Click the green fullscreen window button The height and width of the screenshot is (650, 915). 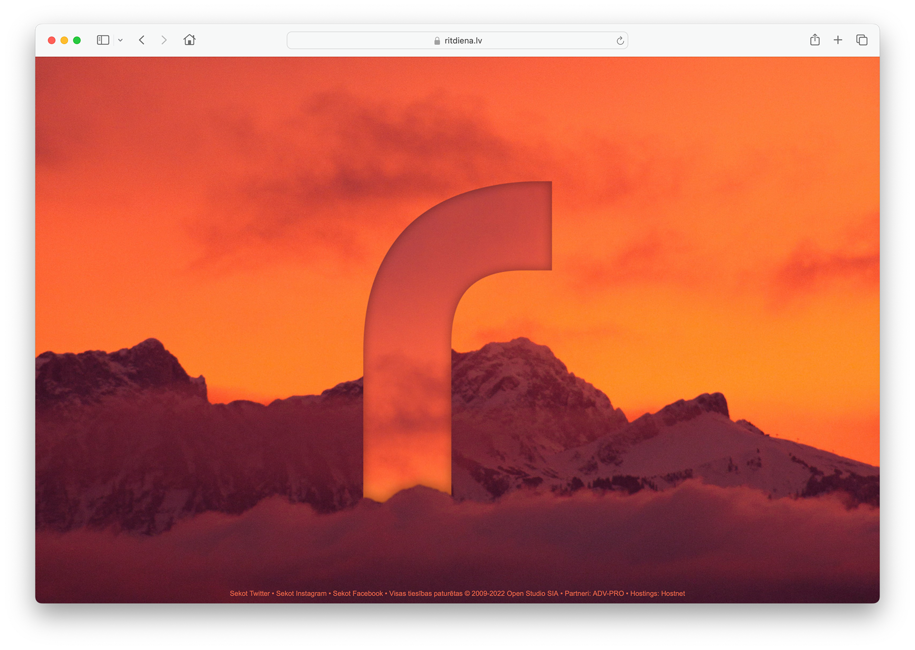tap(77, 40)
